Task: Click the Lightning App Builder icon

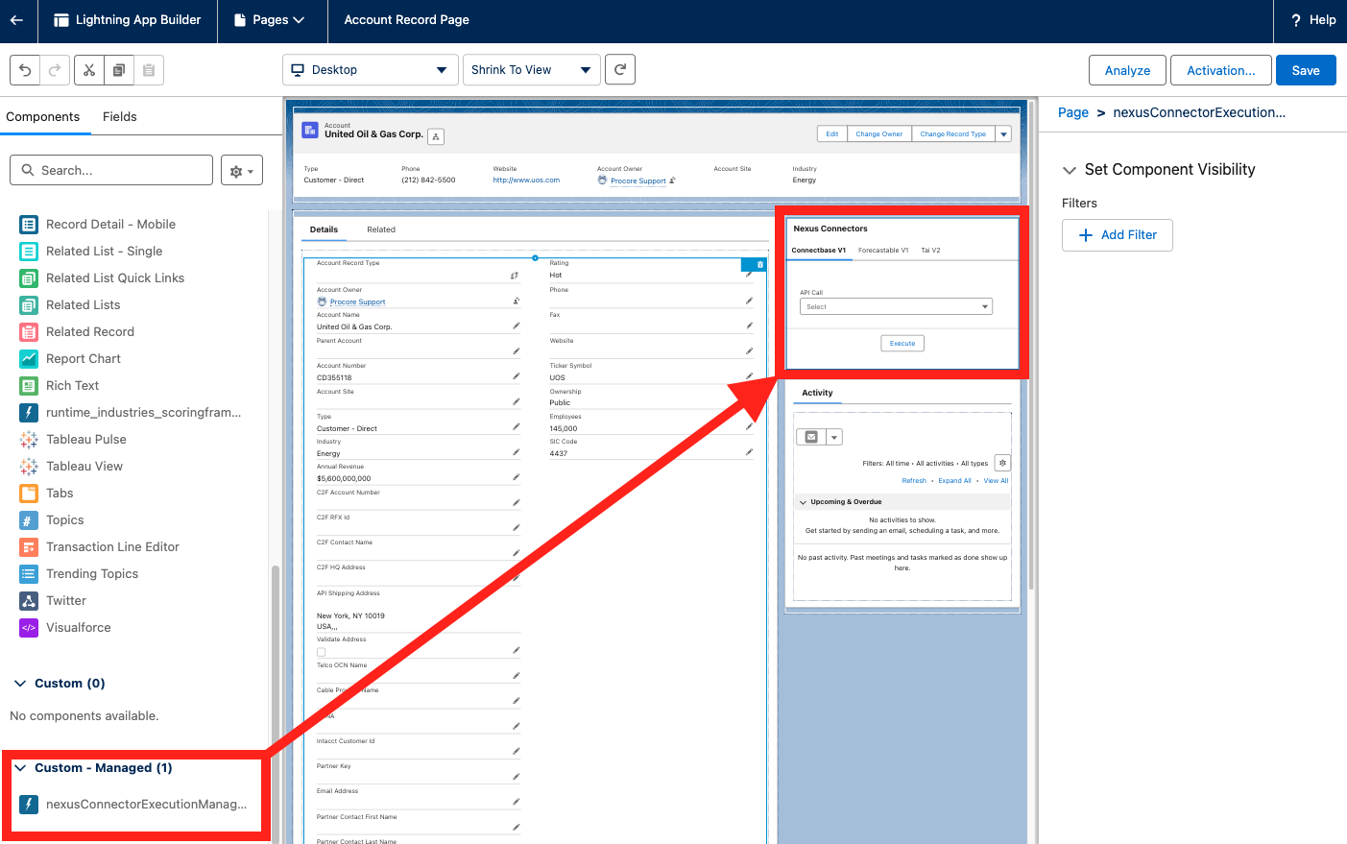Action: coord(61,20)
